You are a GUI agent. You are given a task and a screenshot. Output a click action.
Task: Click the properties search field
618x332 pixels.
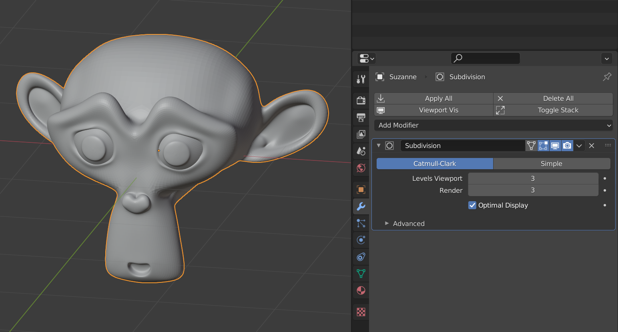tap(486, 58)
